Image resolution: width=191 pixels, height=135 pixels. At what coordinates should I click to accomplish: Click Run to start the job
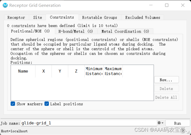[177, 123]
